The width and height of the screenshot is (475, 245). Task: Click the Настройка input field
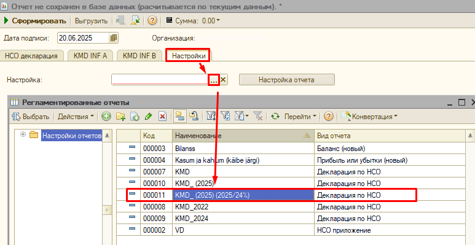pyautogui.click(x=160, y=80)
